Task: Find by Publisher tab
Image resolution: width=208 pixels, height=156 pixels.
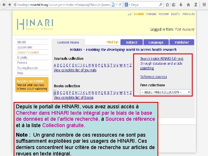Action: (x=182, y=42)
